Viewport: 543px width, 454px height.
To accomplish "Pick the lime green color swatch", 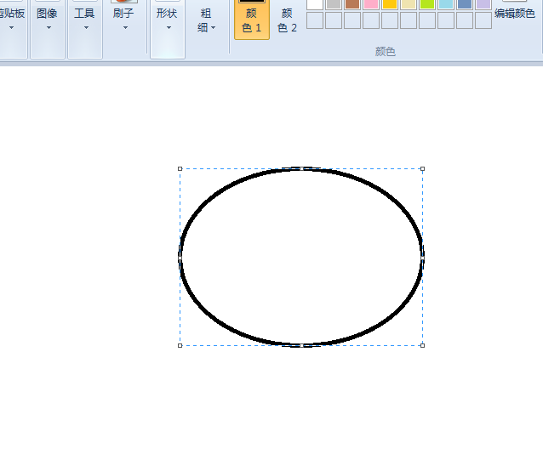I will pos(427,3).
